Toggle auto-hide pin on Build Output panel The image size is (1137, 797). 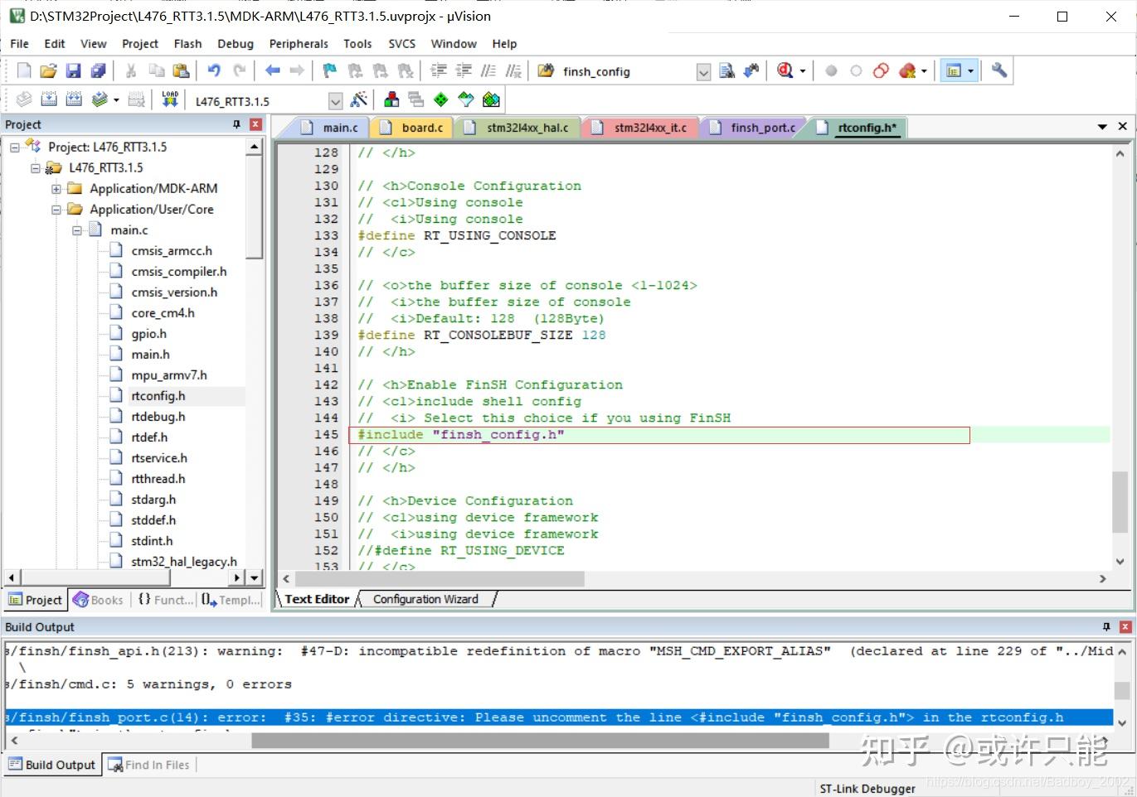coord(1106,627)
